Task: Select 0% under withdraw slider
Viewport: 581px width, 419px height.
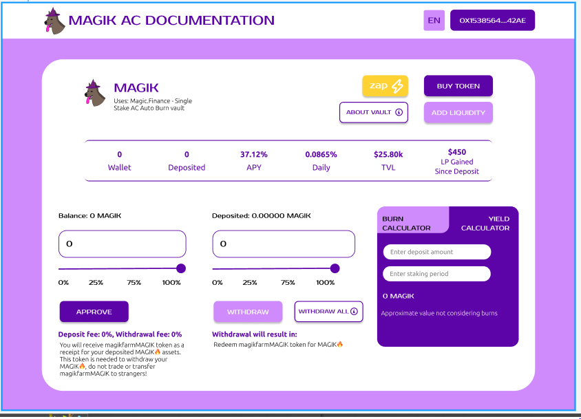Action: coord(217,283)
